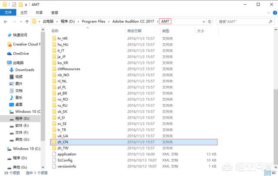Sort by the 修改日期 column header
The width and height of the screenshot is (278, 176).
pyautogui.click(x=134, y=31)
